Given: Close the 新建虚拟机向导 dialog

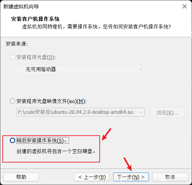Looking at the screenshot, I should [184, 6].
